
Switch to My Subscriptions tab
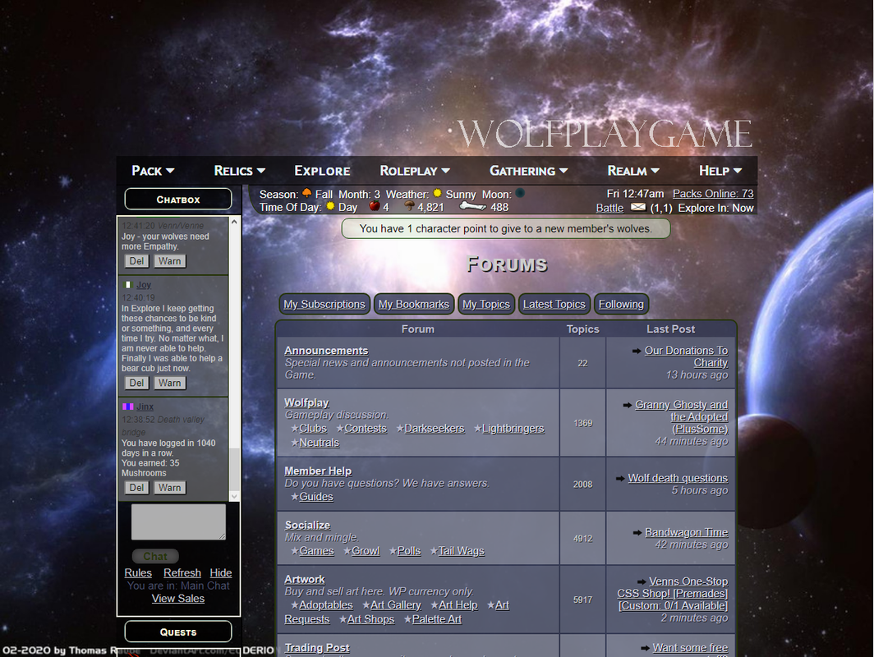pyautogui.click(x=324, y=304)
